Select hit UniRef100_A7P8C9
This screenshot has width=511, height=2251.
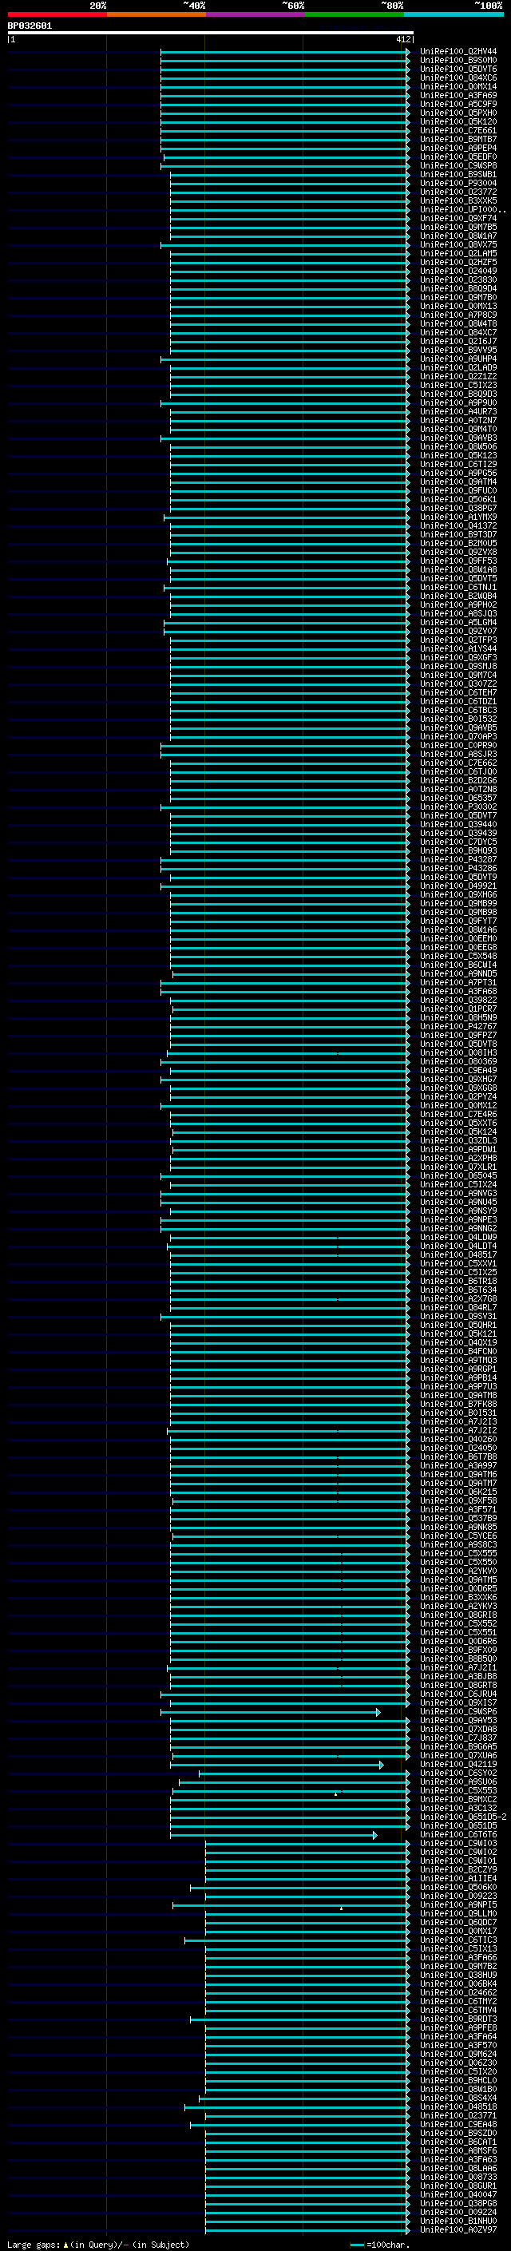458,315
